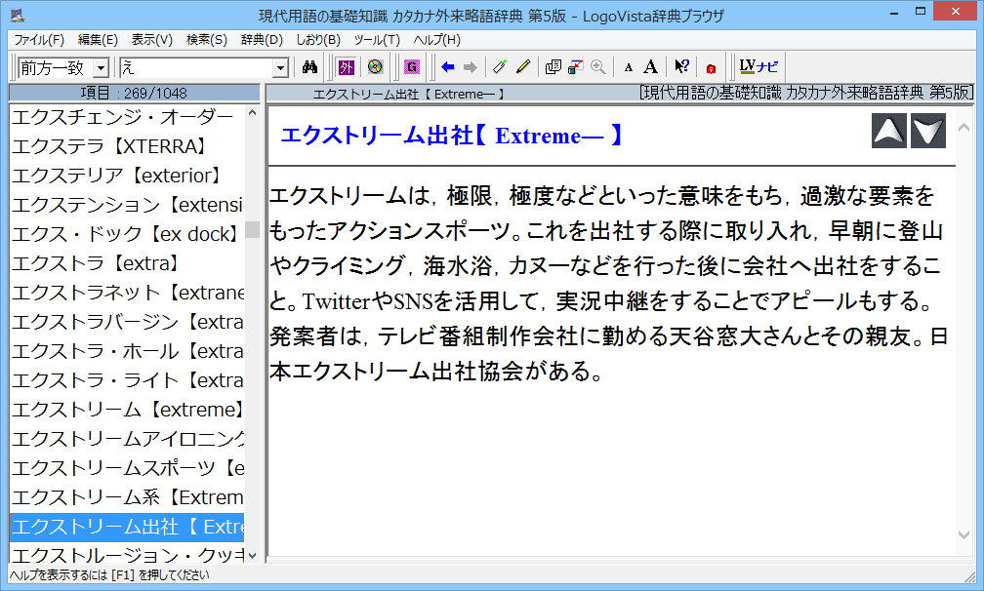Click the binoculars search icon

[310, 67]
